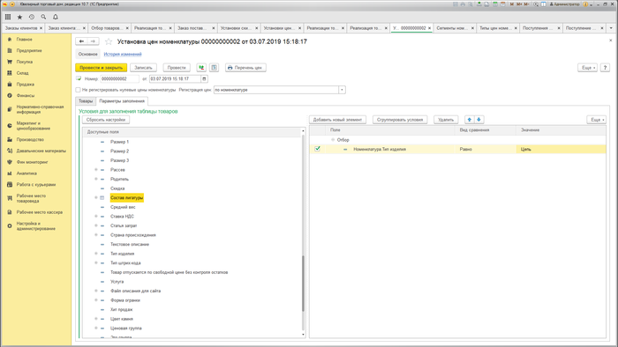This screenshot has width=618, height=347.
Task: Add document to favorites with star
Action: (109, 41)
